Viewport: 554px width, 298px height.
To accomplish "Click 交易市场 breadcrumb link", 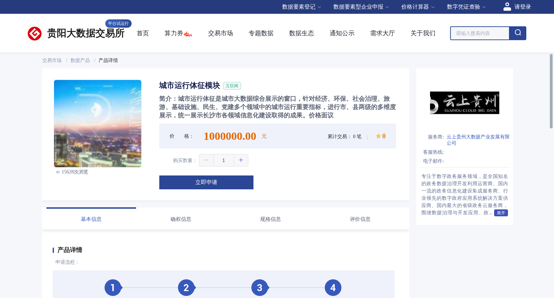I will (52, 61).
